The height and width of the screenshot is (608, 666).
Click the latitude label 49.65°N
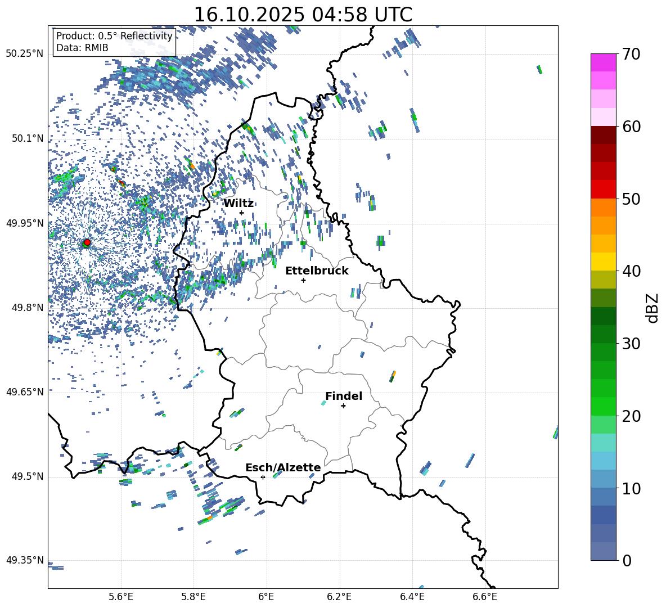[25, 392]
